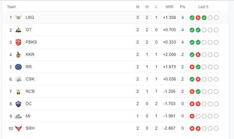Click MI's single red loss indicator
The image size is (234, 139).
192,116
